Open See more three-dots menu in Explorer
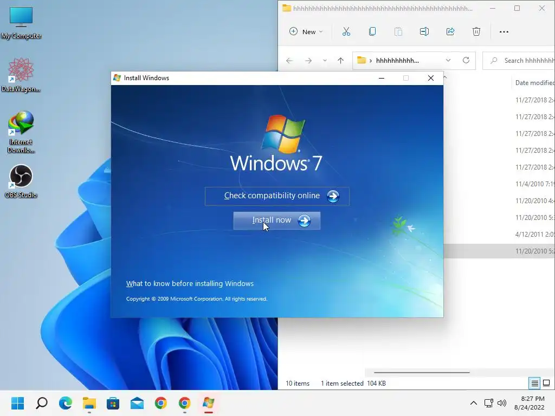This screenshot has width=555, height=416. pyautogui.click(x=504, y=32)
